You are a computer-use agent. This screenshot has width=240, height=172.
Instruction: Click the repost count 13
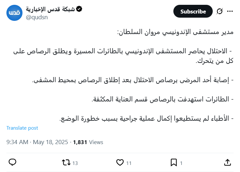(x=75, y=163)
